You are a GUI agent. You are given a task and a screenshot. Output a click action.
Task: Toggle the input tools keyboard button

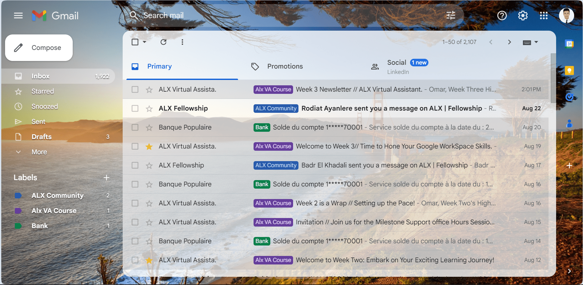527,42
